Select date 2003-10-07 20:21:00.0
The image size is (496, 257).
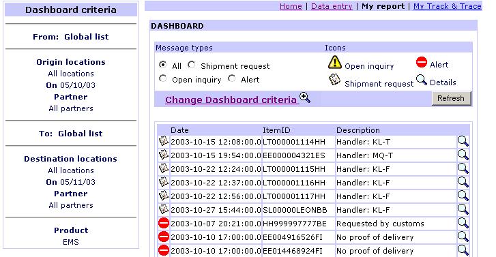(x=216, y=224)
